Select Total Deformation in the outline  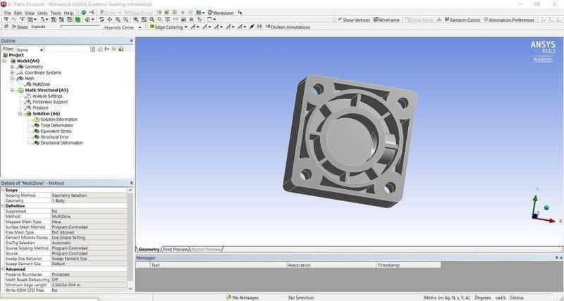[x=56, y=125]
